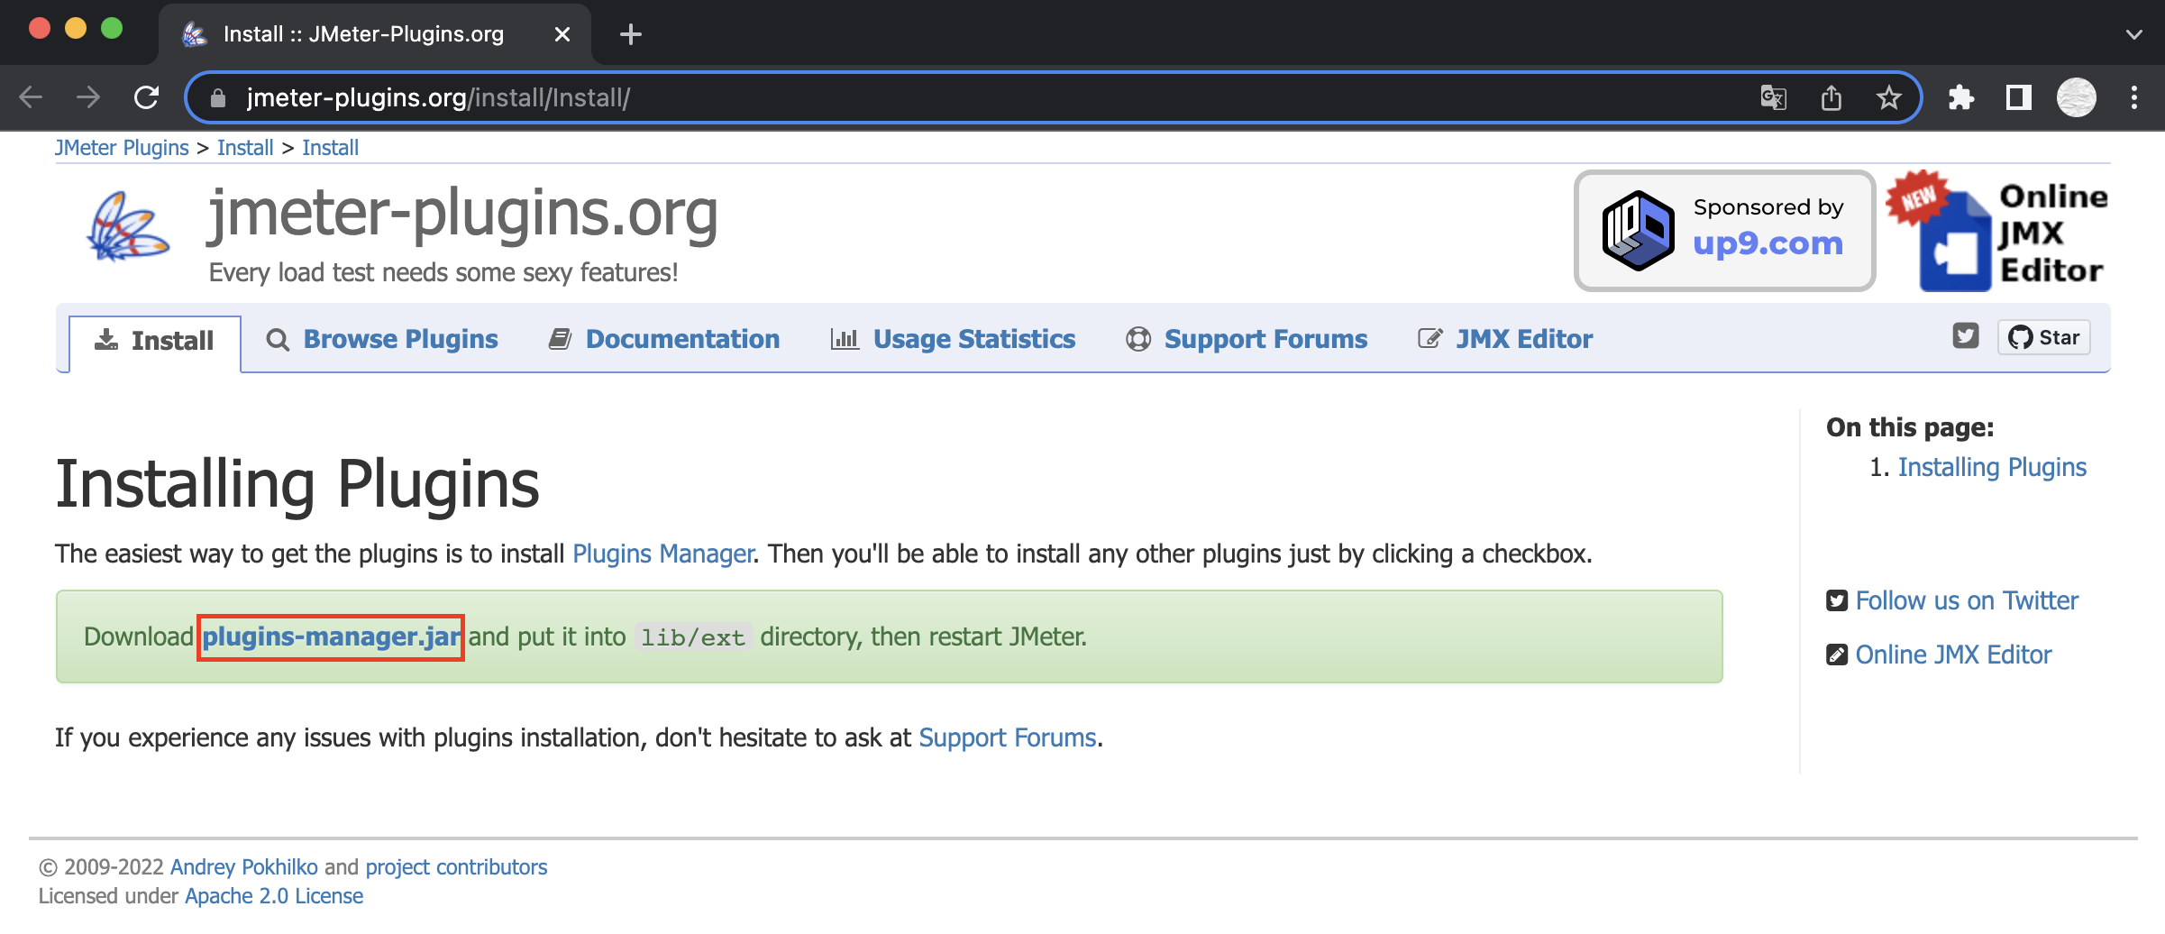Open Online JMX Editor sidebar link
Image resolution: width=2165 pixels, height=934 pixels.
click(1953, 655)
